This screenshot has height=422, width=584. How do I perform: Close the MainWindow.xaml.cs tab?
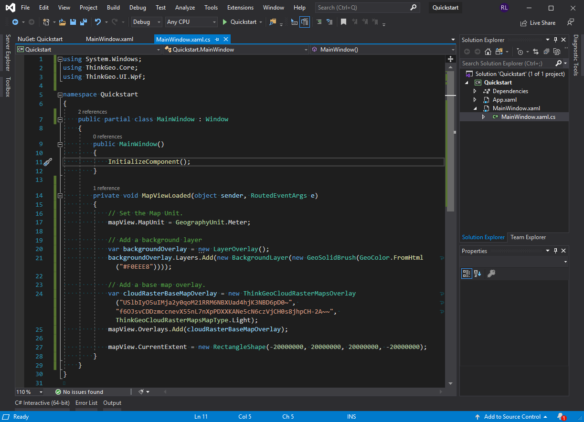[x=226, y=39]
